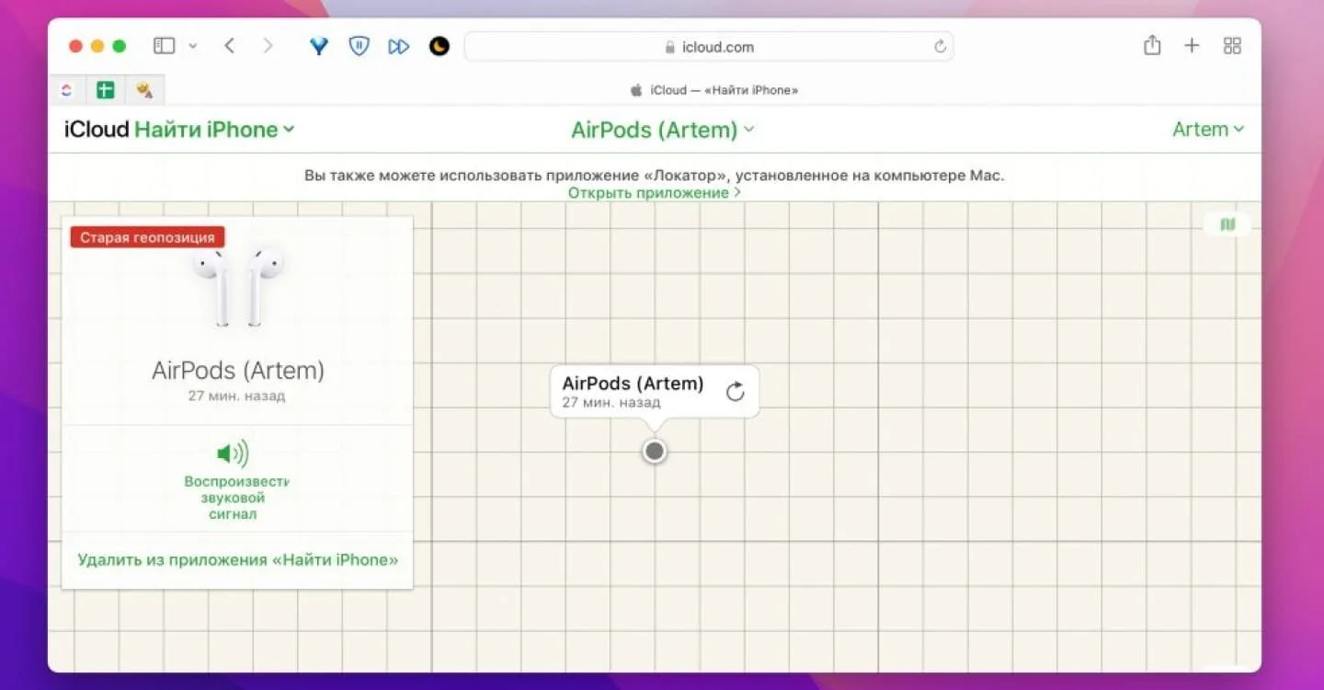The width and height of the screenshot is (1324, 690).
Task: Reload page from address bar icon
Action: pos(940,46)
